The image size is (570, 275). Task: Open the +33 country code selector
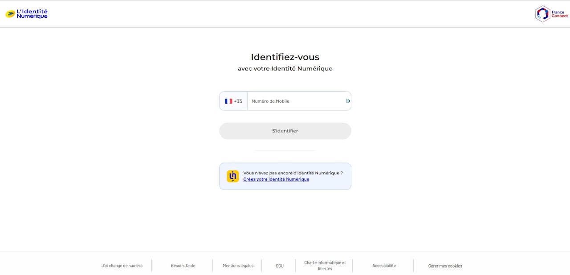(x=234, y=101)
